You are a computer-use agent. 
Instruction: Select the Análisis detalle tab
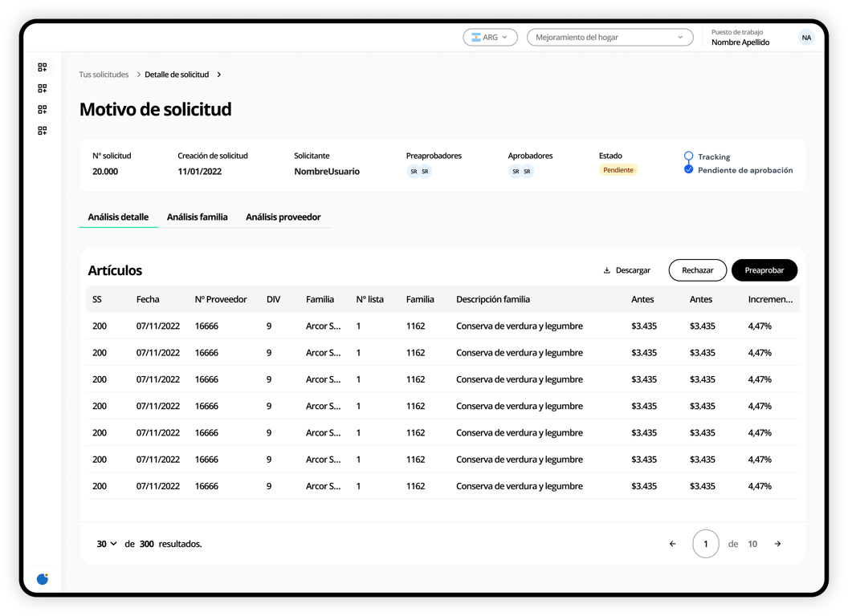118,217
